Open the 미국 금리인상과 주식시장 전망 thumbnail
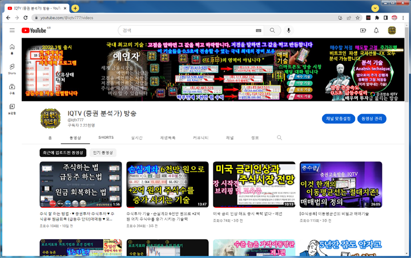This screenshot has width=411, height=258. tap(254, 184)
